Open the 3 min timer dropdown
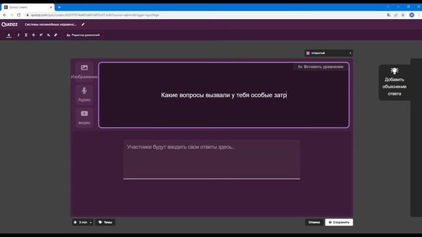 (x=82, y=223)
